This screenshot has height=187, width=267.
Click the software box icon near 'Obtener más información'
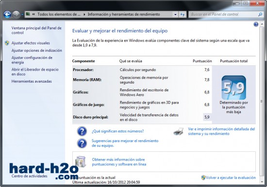pyautogui.click(x=81, y=162)
